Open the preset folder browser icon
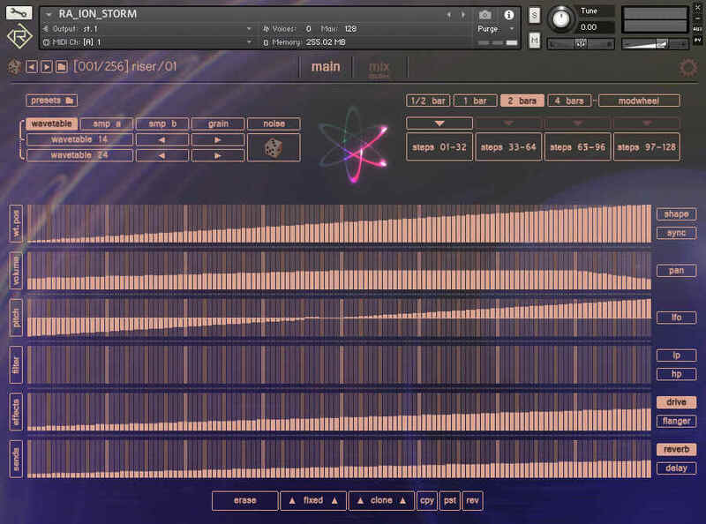 [61, 67]
